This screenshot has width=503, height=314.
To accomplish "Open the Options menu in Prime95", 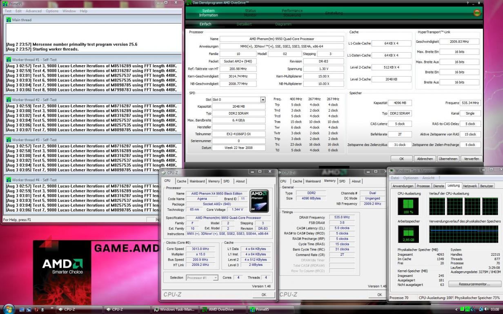I will click(52, 11).
